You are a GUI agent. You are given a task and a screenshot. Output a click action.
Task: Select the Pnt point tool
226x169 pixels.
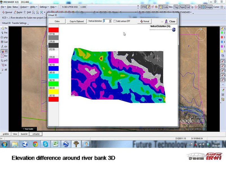point(4,33)
